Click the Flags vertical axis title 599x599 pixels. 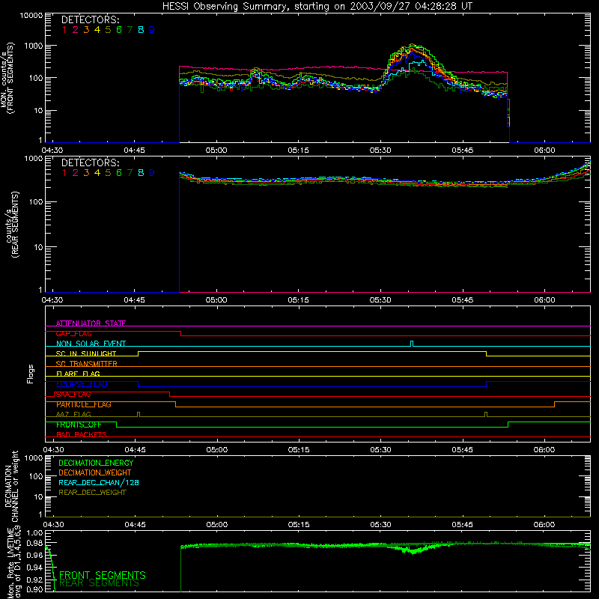click(30, 374)
